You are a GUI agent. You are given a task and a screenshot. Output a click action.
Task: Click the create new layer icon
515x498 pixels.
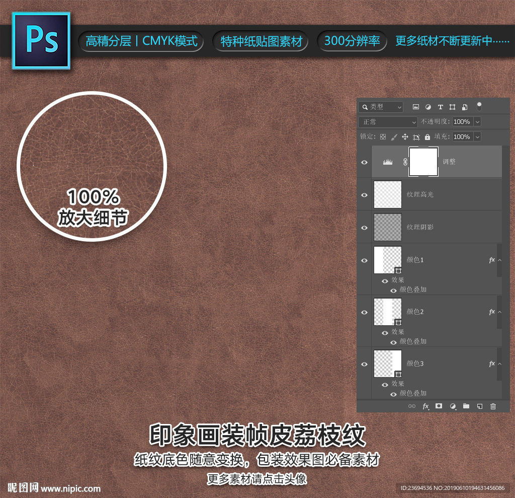[x=479, y=406]
